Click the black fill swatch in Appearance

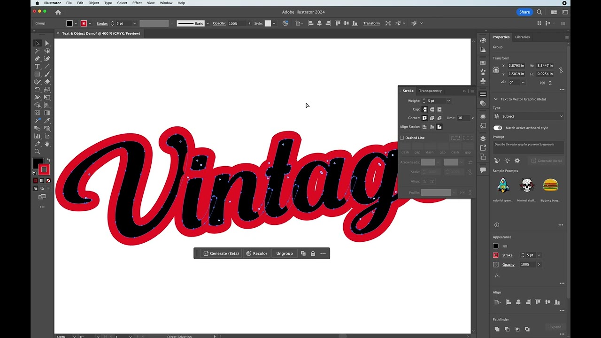(496, 246)
